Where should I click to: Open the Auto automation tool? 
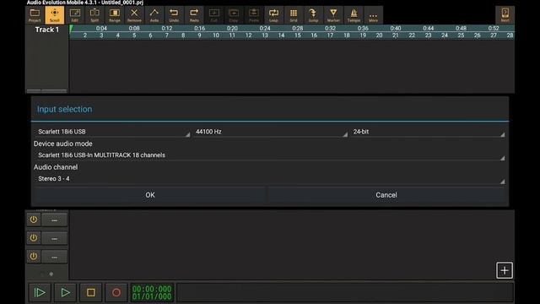pyautogui.click(x=154, y=15)
